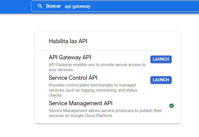Click the description 'Service Management allows service producers'

click(x=105, y=113)
